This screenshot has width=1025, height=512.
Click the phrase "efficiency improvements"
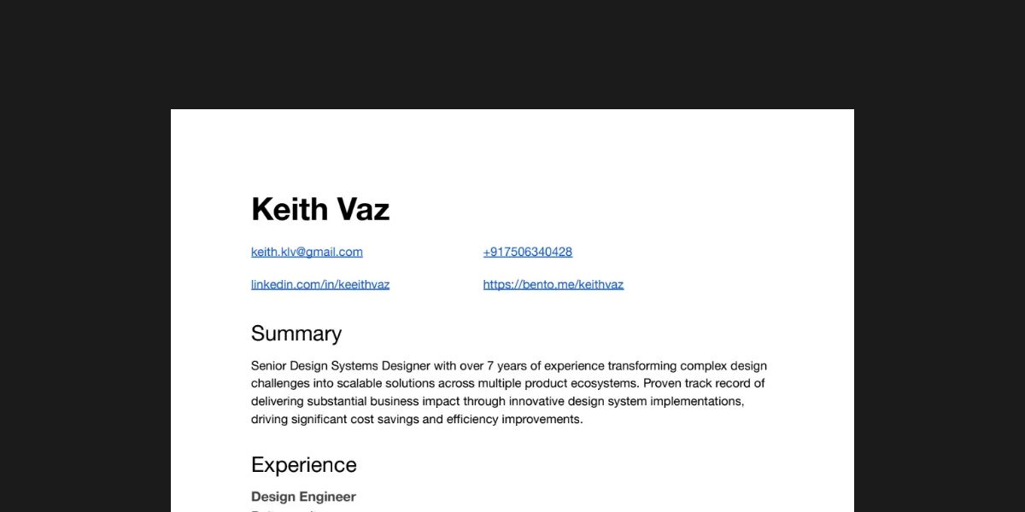click(x=512, y=420)
